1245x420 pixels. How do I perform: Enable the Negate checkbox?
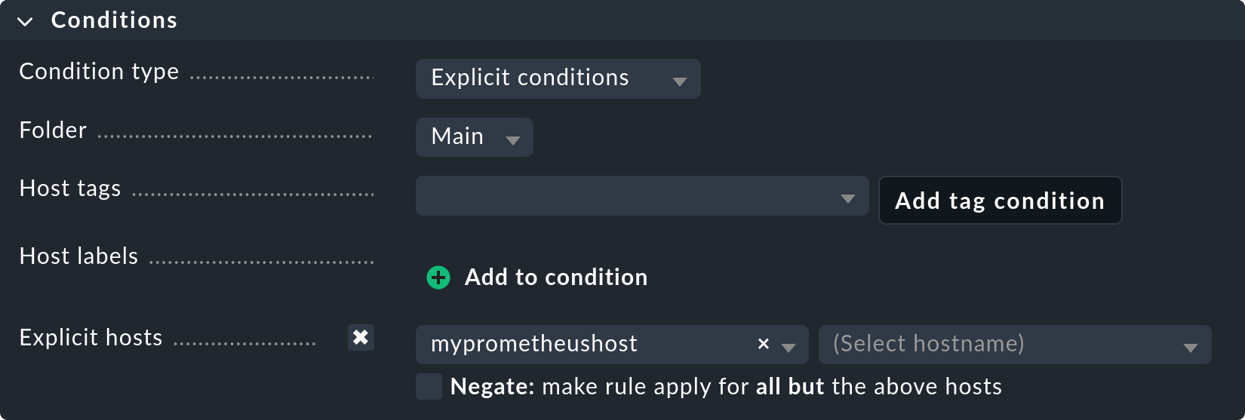(429, 386)
